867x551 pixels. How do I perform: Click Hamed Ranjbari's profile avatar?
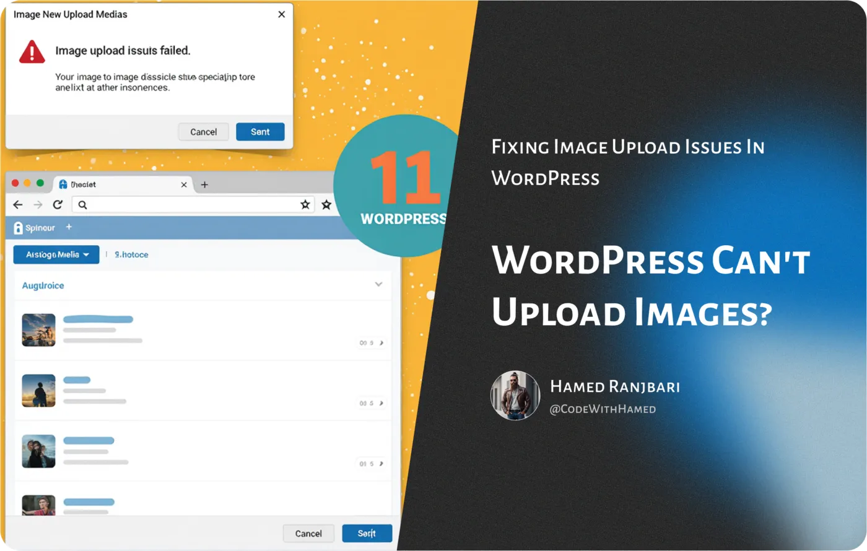click(x=515, y=396)
